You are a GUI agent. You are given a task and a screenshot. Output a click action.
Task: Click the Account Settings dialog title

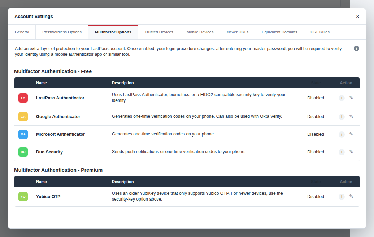point(34,17)
